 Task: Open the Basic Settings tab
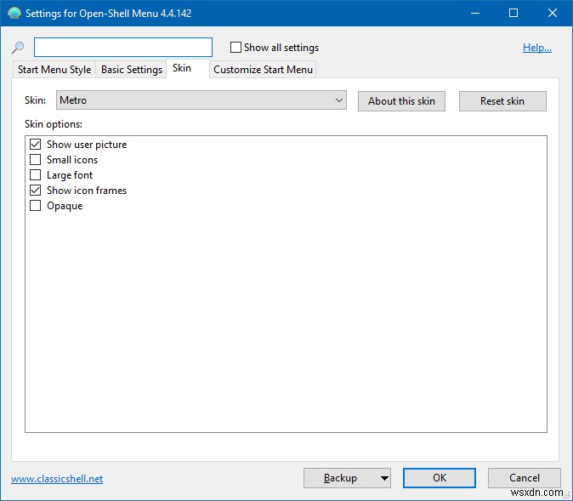pos(131,70)
